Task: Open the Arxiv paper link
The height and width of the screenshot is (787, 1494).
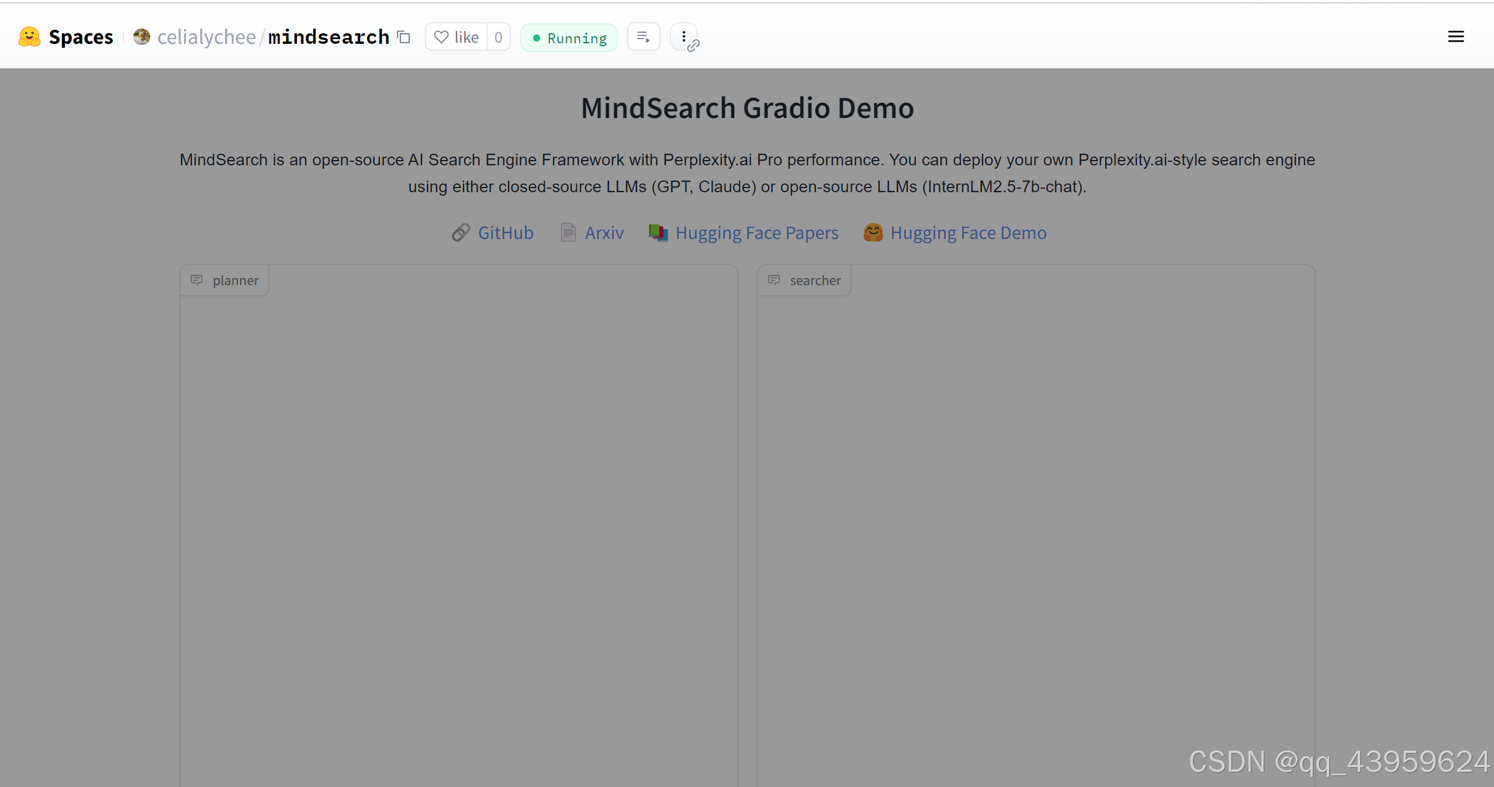Action: coord(604,233)
